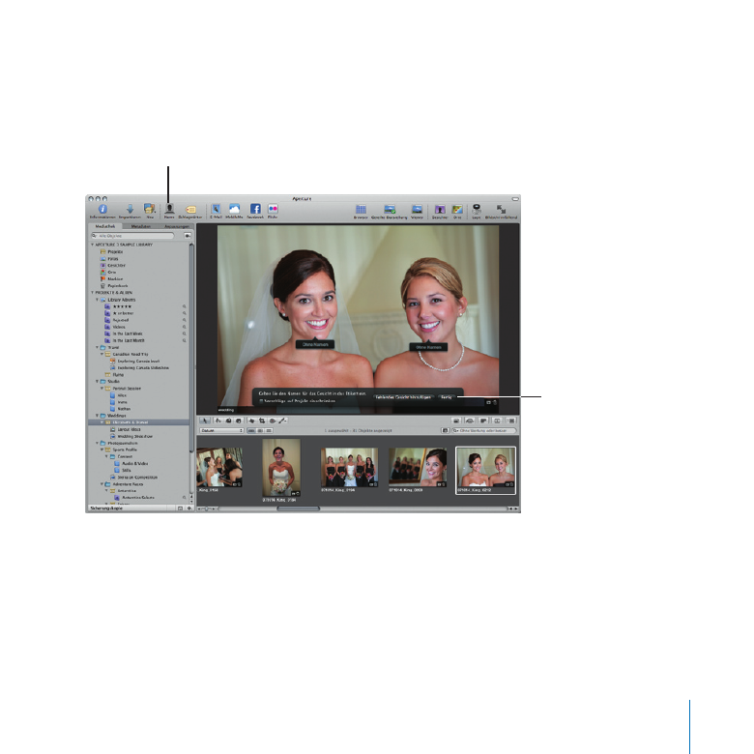Image resolution: width=754 pixels, height=754 pixels.
Task: Toggle grid view button
Action: pyautogui.click(x=260, y=431)
